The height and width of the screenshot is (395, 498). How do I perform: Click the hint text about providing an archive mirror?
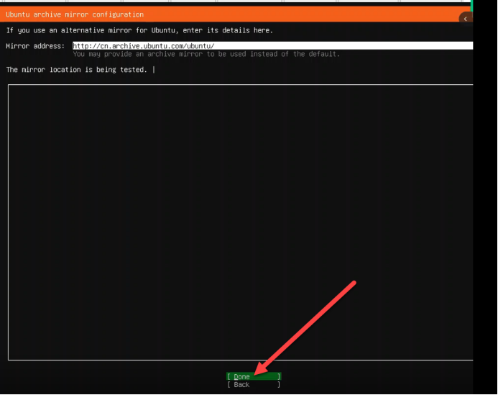tap(206, 54)
